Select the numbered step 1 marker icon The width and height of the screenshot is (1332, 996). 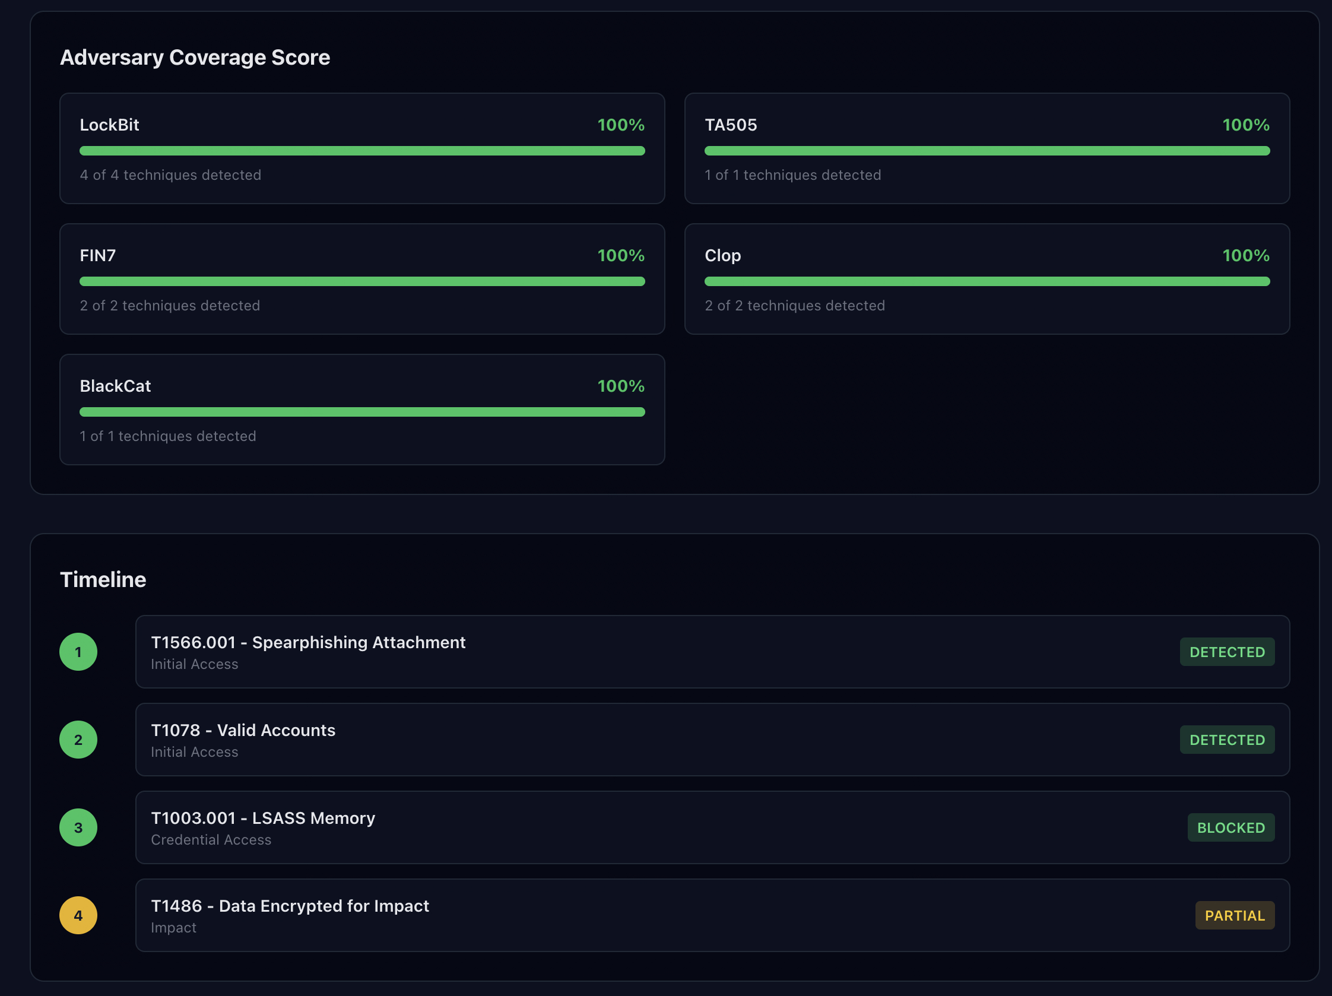click(78, 652)
